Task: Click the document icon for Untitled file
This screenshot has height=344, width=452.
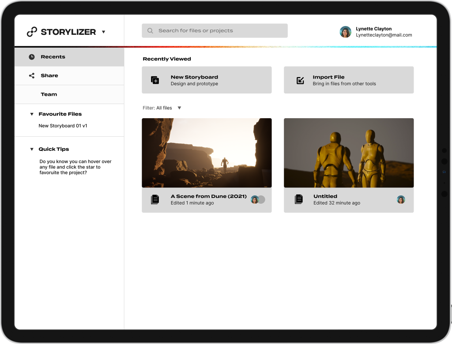Action: tap(299, 199)
